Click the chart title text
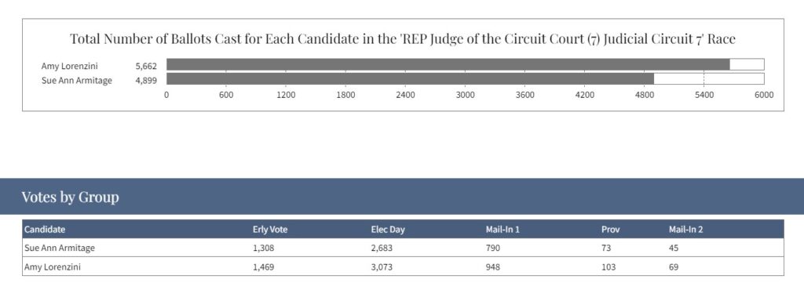This screenshot has height=301, width=804. [403, 39]
